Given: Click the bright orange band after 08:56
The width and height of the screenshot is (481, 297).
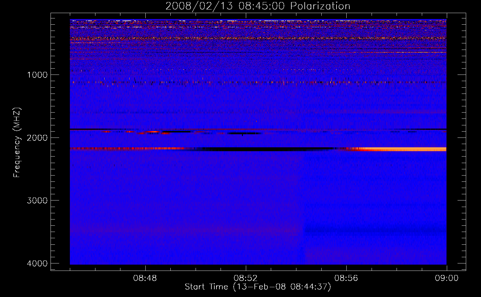Looking at the screenshot, I should tap(404, 149).
